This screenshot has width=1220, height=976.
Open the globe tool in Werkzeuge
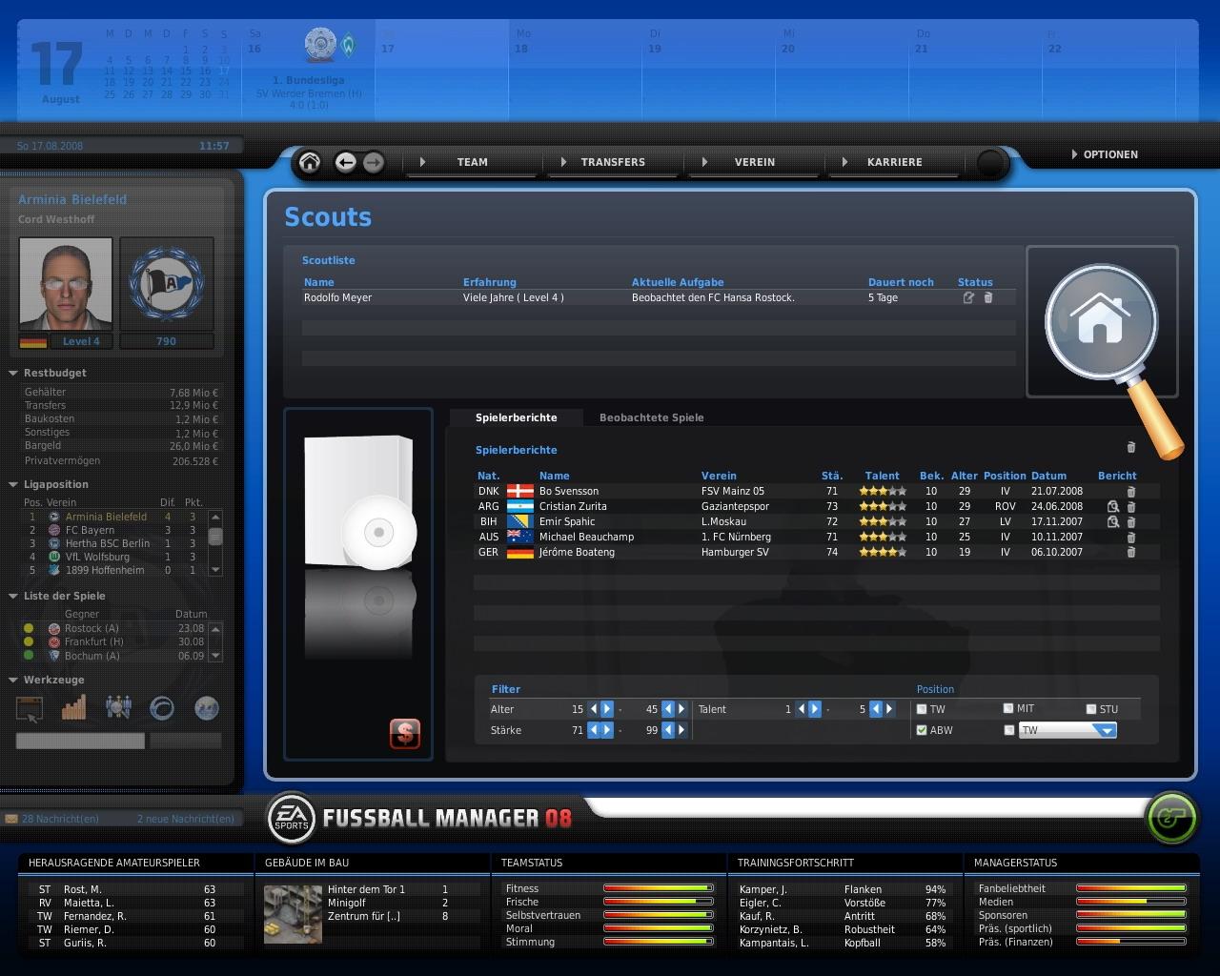pos(207,707)
